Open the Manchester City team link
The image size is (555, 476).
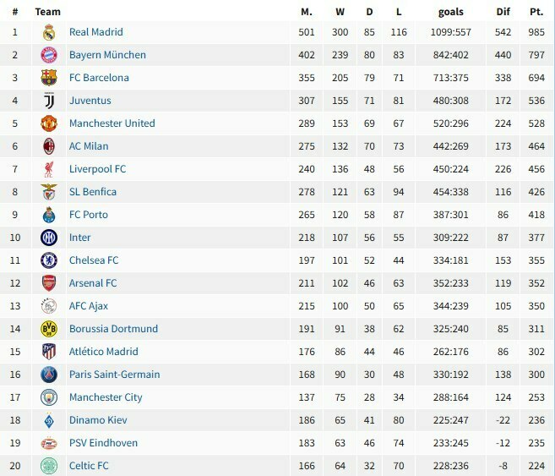106,397
